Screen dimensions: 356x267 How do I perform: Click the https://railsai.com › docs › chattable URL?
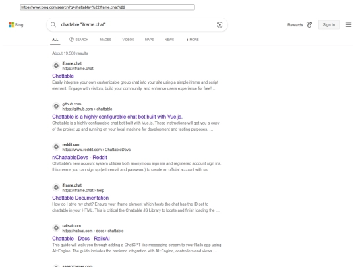pyautogui.click(x=93, y=231)
